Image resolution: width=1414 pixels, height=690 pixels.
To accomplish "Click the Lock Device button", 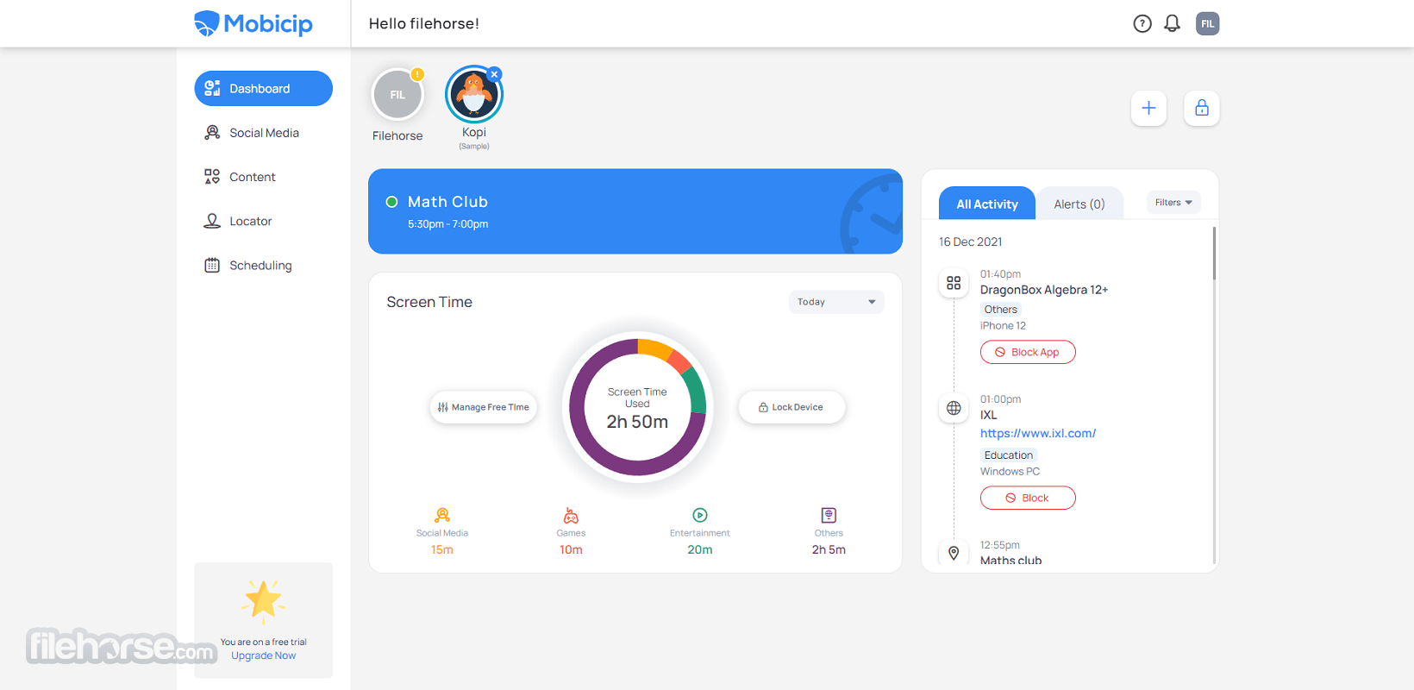I will [791, 407].
